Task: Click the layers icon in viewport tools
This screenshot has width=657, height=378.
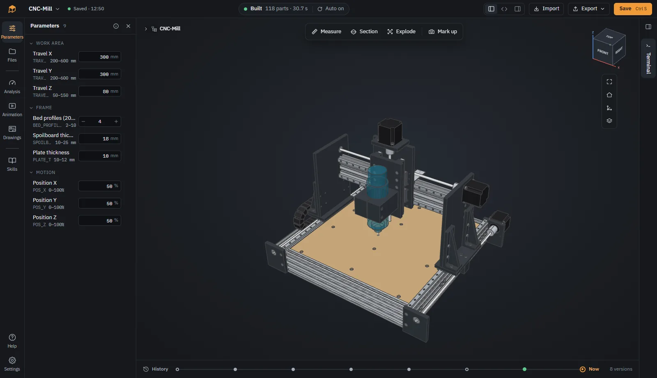Action: pyautogui.click(x=609, y=121)
